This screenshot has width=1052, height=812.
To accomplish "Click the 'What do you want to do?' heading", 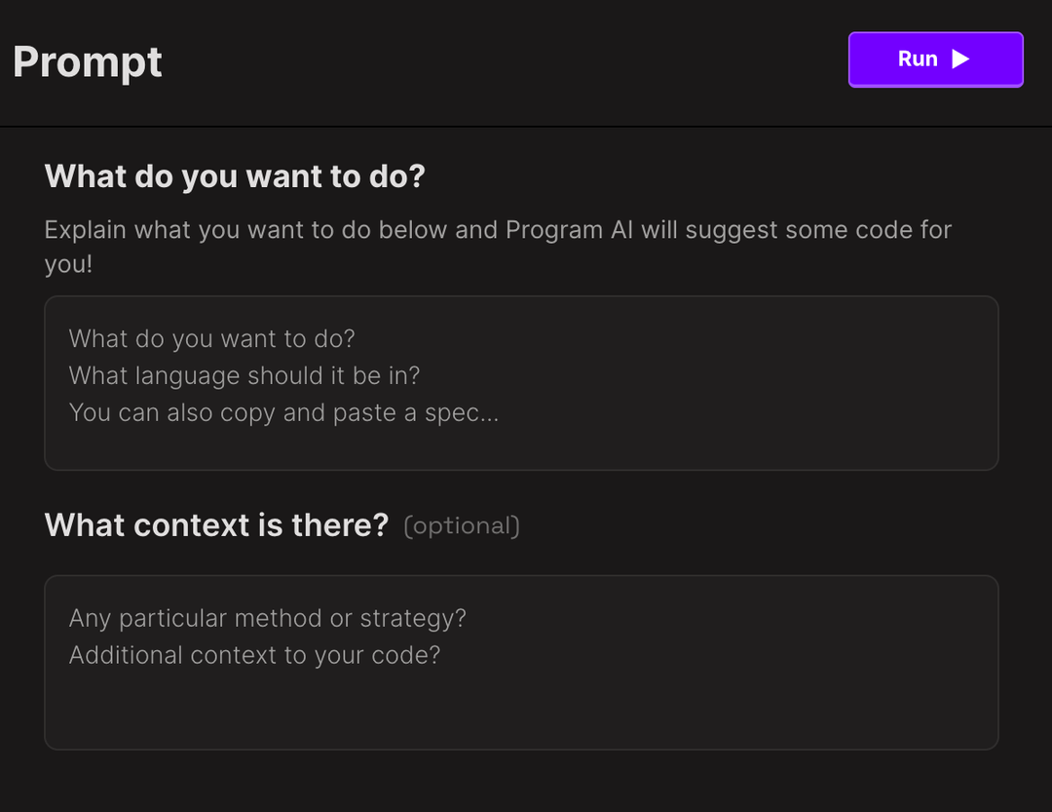I will pos(234,176).
